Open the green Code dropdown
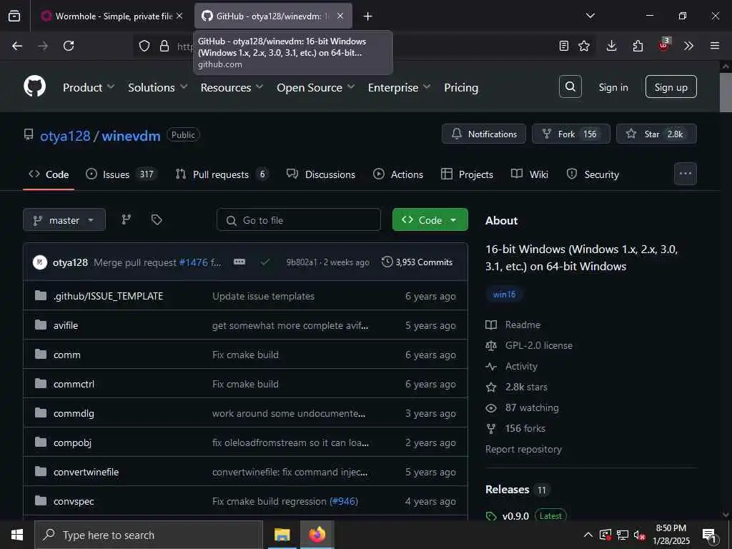This screenshot has height=549, width=732. click(x=430, y=219)
